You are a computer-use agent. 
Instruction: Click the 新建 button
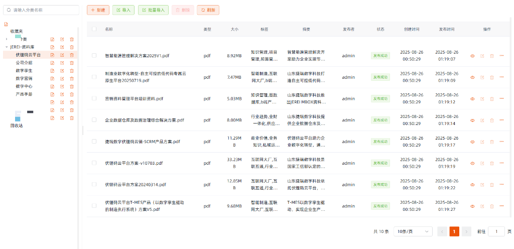tap(97, 10)
